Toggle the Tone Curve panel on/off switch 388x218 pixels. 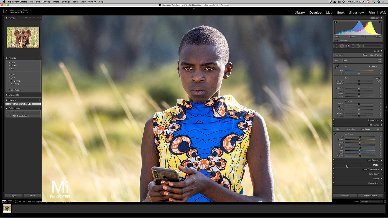(x=334, y=120)
